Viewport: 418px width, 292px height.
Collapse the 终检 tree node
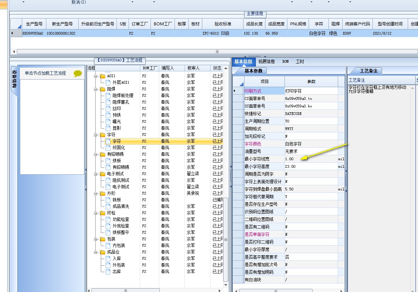pyautogui.click(x=96, y=213)
